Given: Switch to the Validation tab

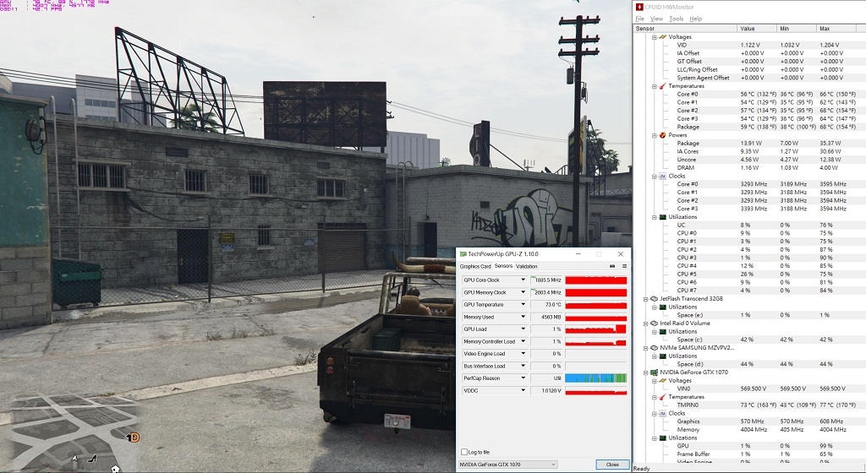Looking at the screenshot, I should coord(526,266).
